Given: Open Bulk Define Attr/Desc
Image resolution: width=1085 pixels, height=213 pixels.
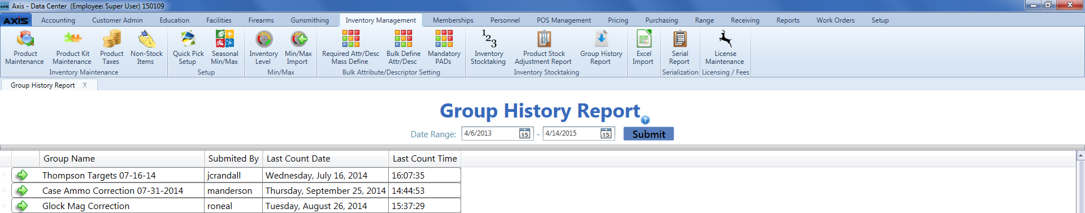Looking at the screenshot, I should click(x=403, y=48).
